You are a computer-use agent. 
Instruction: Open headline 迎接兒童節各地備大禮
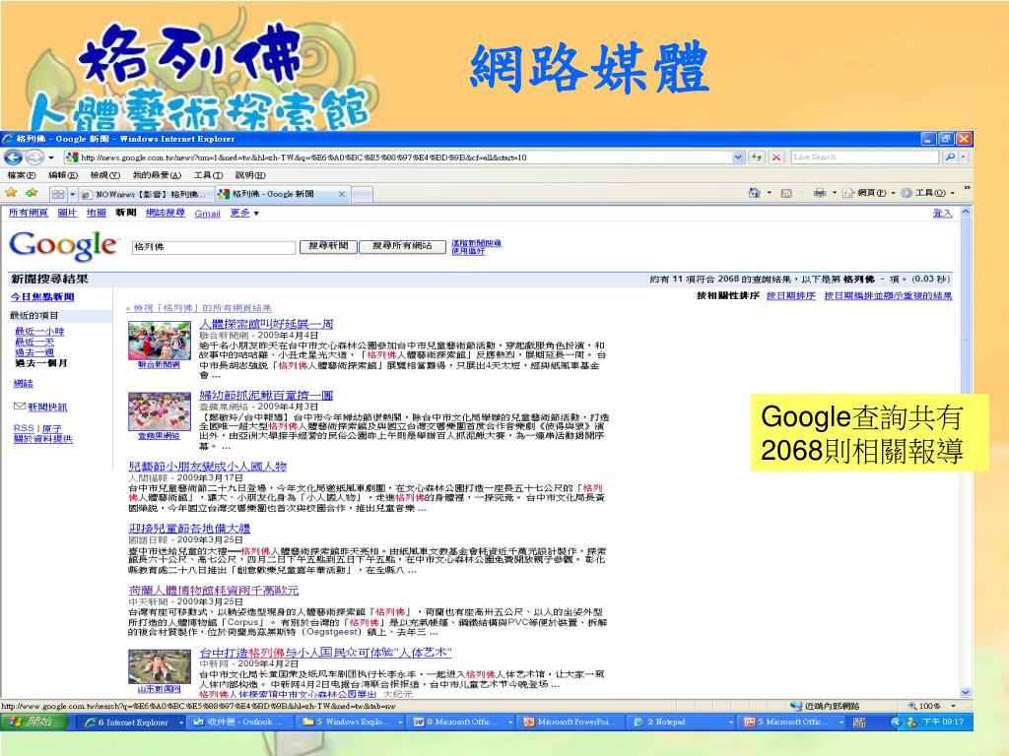click(x=189, y=529)
